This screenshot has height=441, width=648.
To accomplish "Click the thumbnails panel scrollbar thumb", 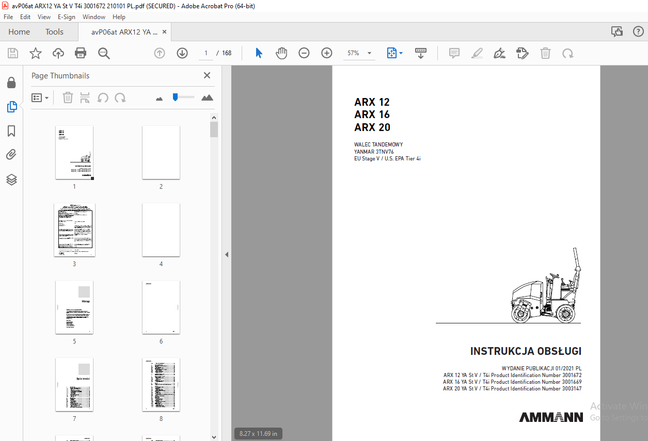I will 214,129.
